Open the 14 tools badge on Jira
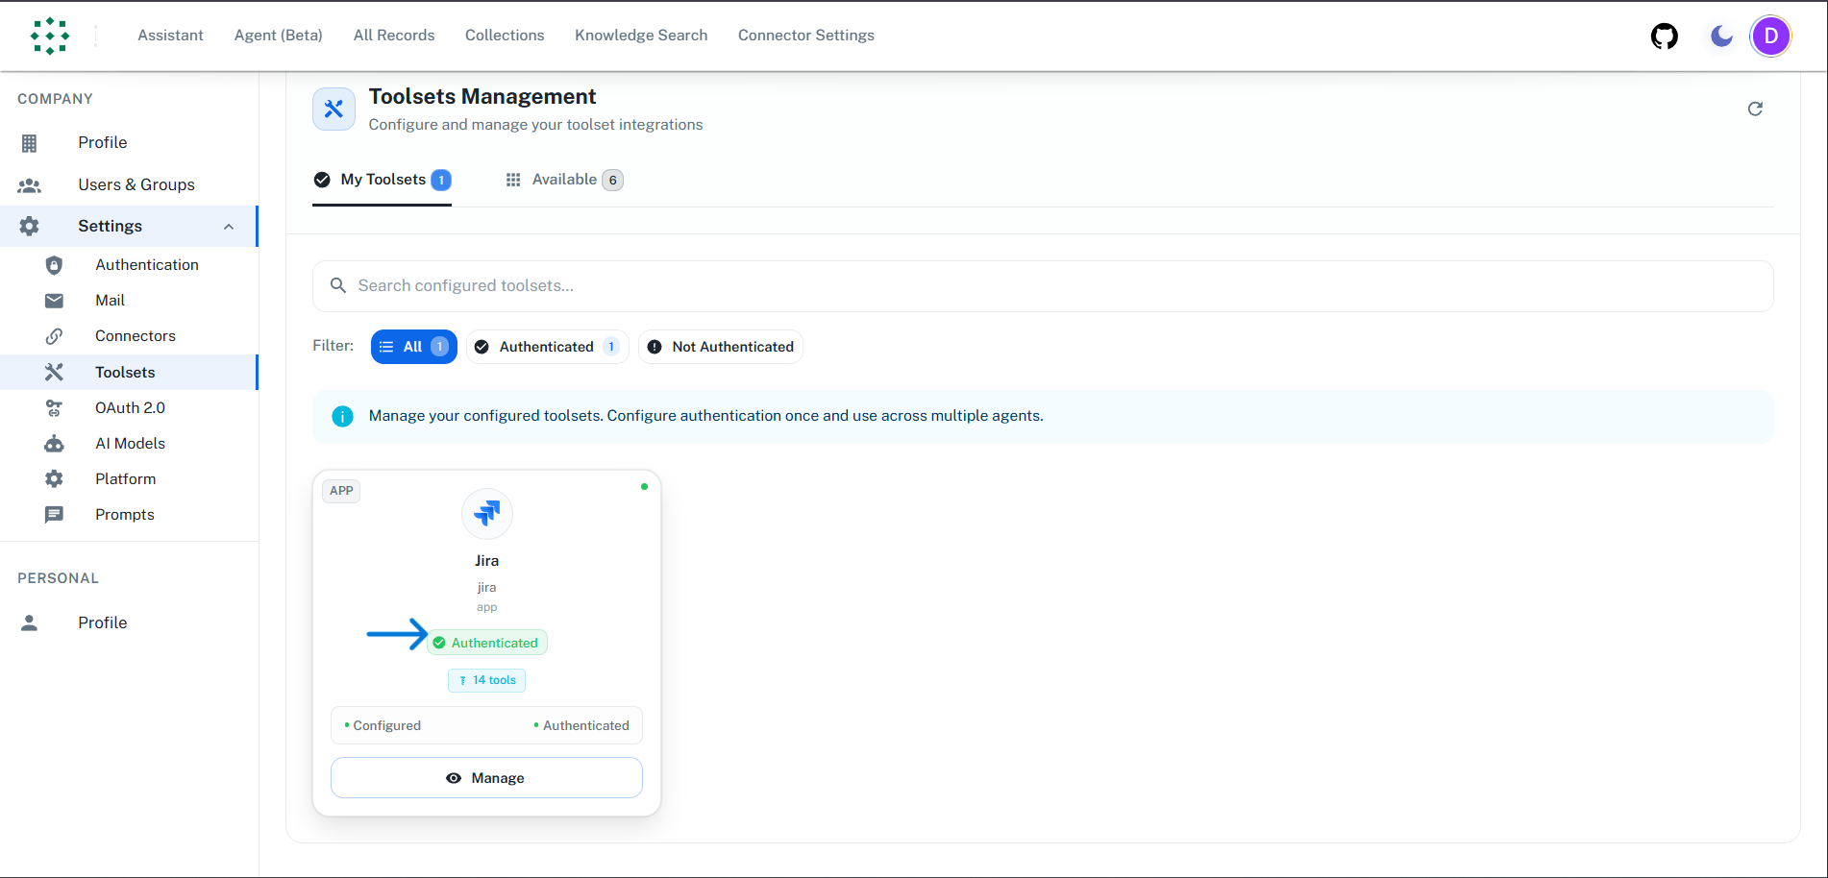 coord(486,680)
